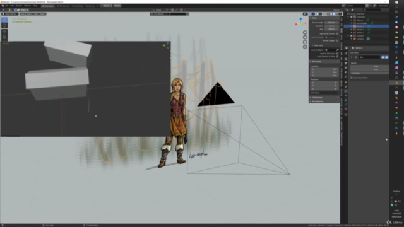Select the Move tool
Screen dimensions: 404x227
pos(4,32)
